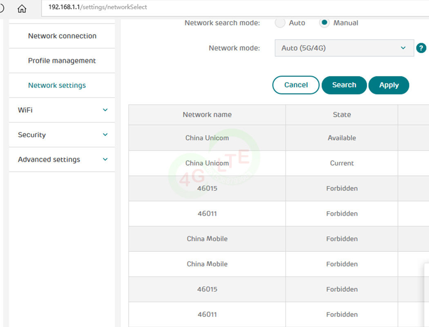
Task: Select the second 46015 network entry
Action: coord(207,289)
